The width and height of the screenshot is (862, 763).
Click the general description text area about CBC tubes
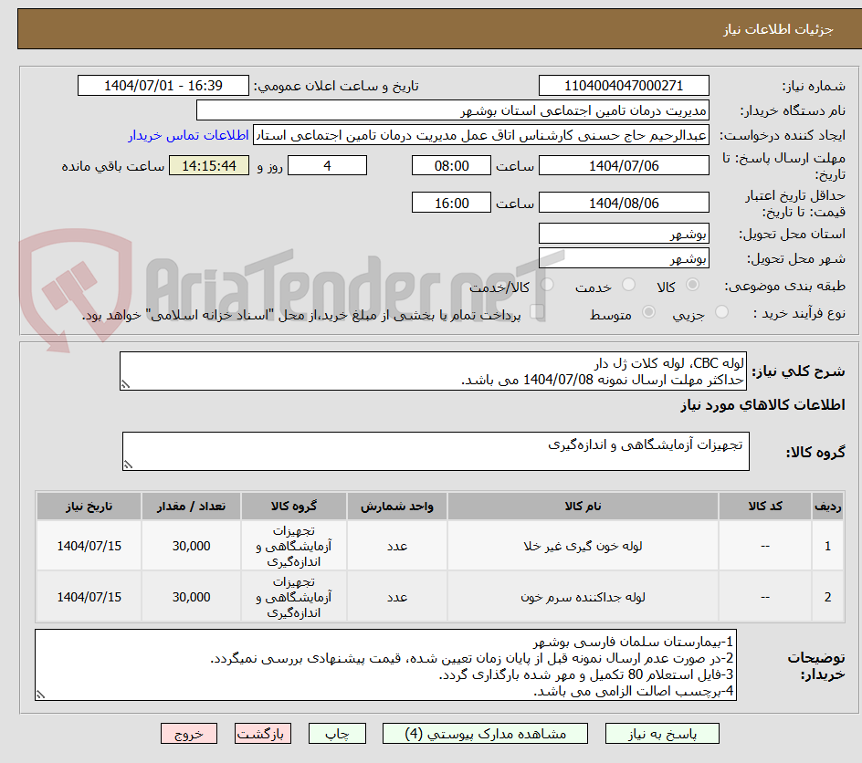tap(433, 371)
